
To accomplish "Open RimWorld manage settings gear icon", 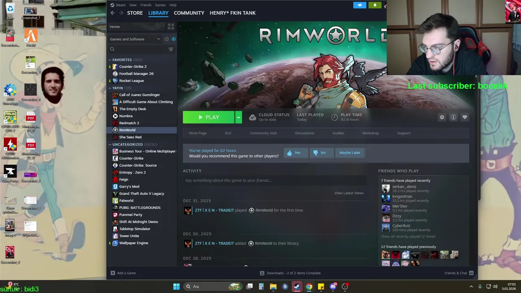I will pyautogui.click(x=442, y=117).
